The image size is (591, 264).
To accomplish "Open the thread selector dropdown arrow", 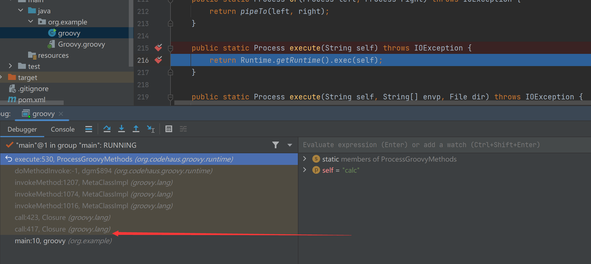I will click(x=290, y=145).
